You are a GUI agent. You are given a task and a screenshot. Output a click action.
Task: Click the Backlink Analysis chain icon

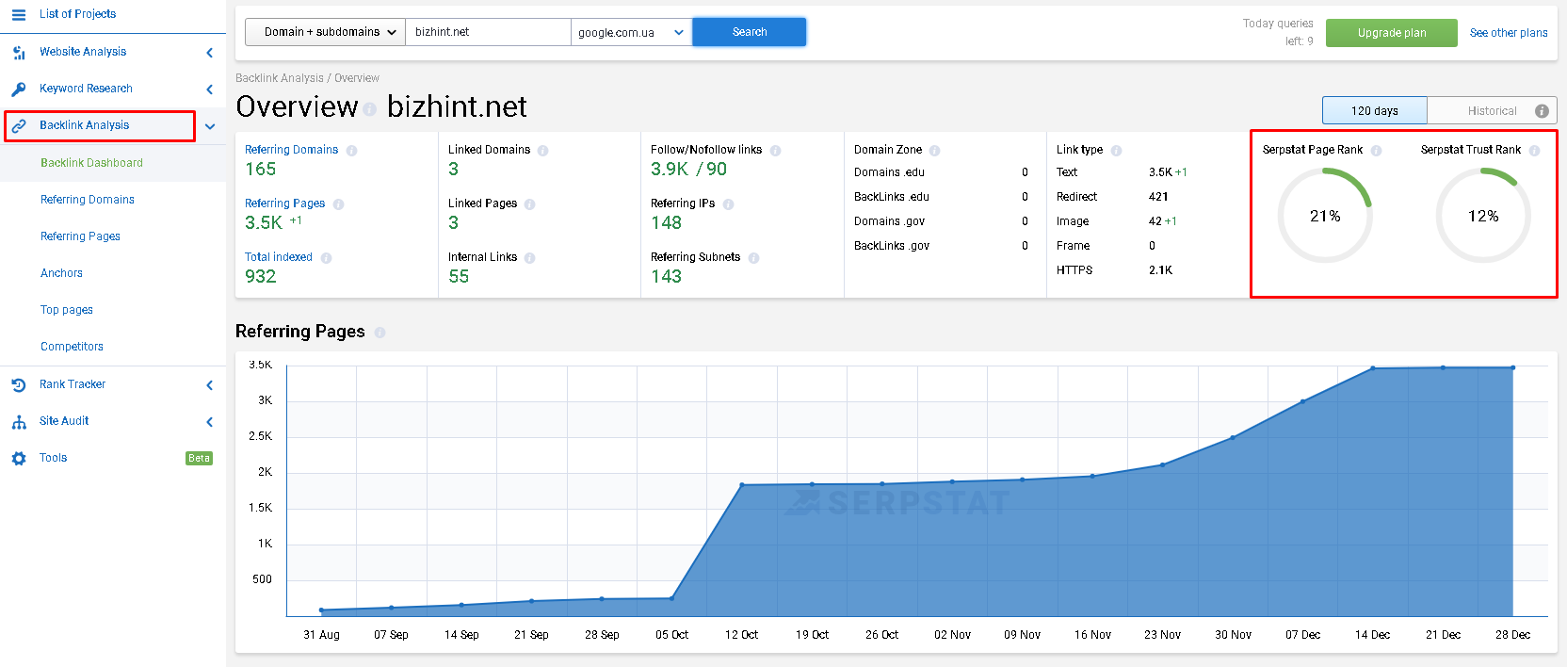[19, 125]
